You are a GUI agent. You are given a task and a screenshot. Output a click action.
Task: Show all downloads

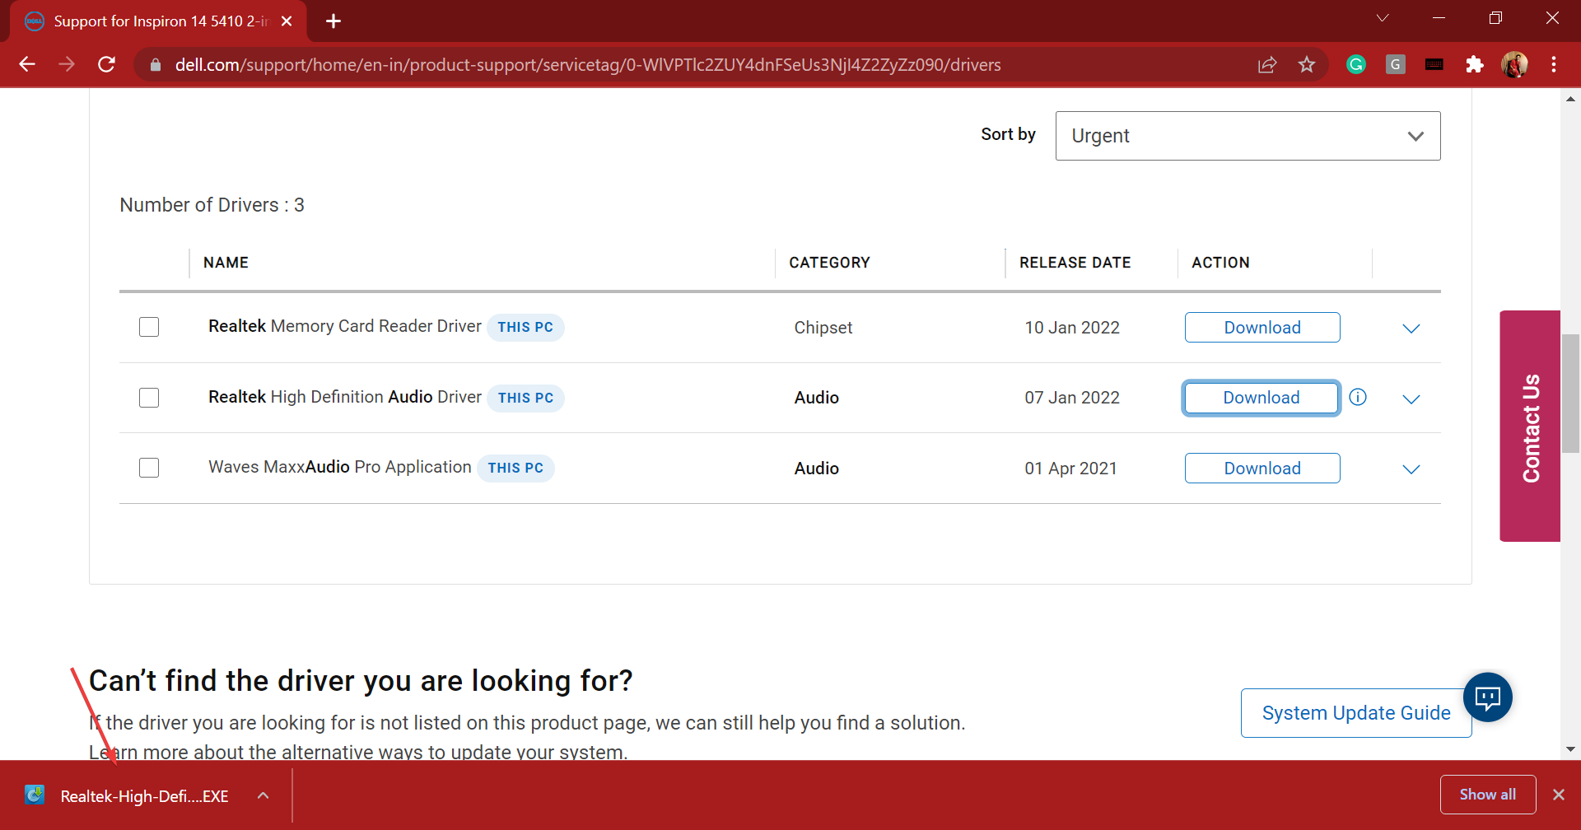point(1487,795)
